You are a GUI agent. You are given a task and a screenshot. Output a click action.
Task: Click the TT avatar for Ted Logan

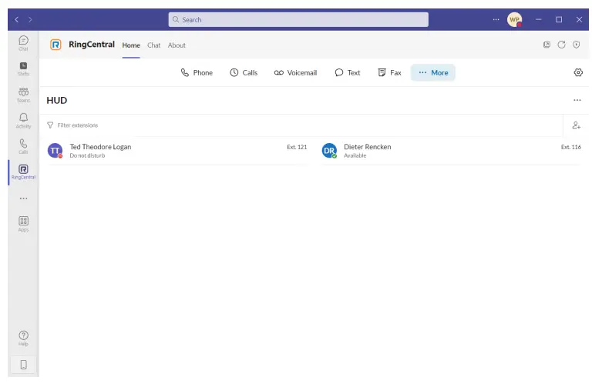click(55, 150)
